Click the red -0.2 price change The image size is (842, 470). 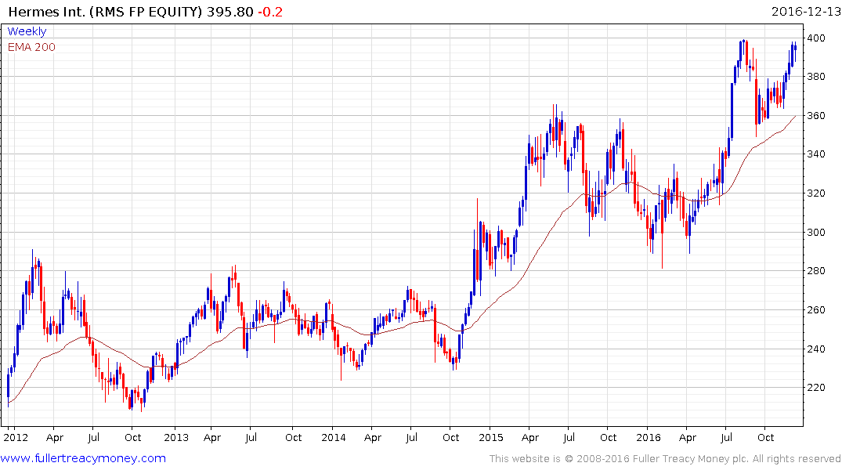click(270, 12)
